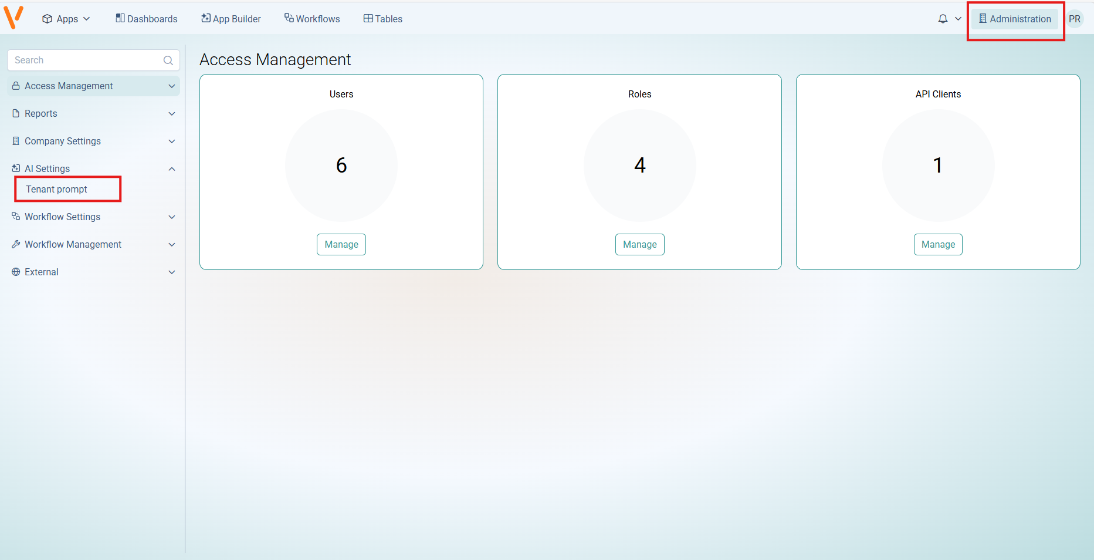Click Manage button under API Clients
The height and width of the screenshot is (560, 1094).
tap(938, 244)
